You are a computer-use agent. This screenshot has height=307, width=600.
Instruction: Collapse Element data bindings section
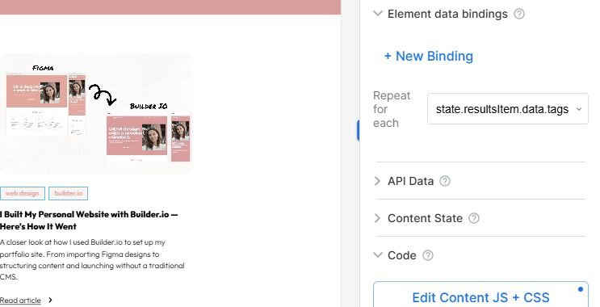pyautogui.click(x=378, y=14)
